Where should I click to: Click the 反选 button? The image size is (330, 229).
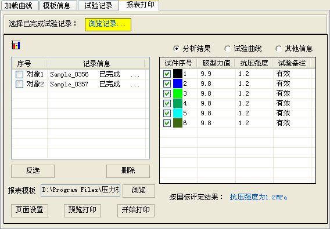(x=33, y=171)
